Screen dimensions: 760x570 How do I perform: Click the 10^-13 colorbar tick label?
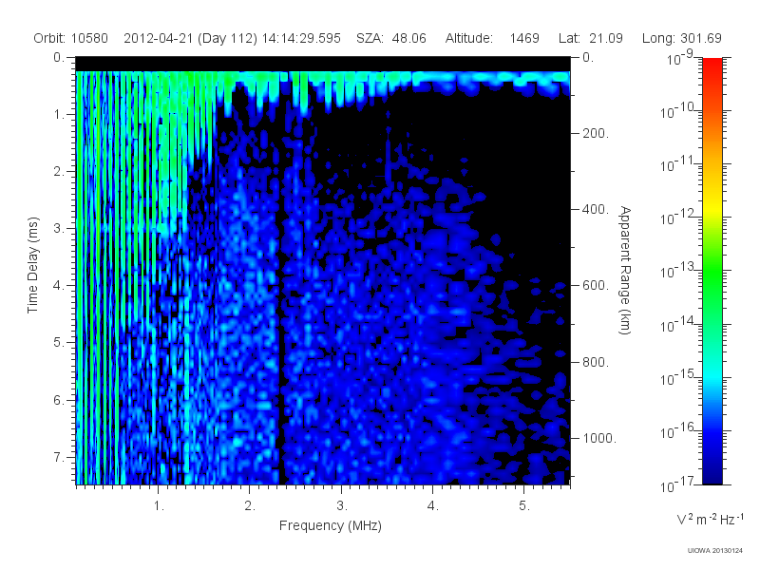click(679, 271)
